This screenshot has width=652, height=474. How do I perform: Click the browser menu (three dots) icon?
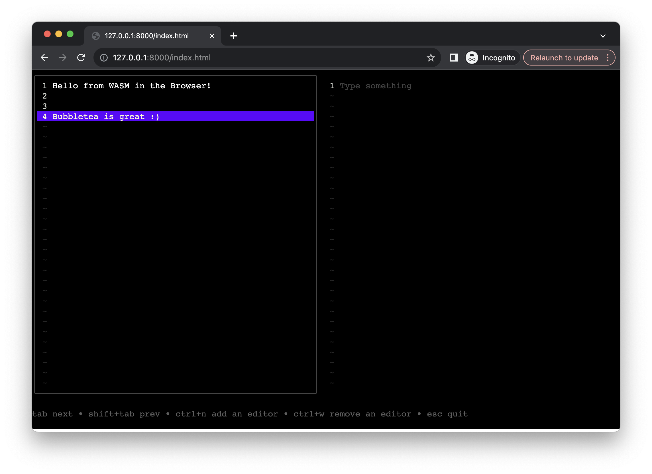pyautogui.click(x=608, y=57)
